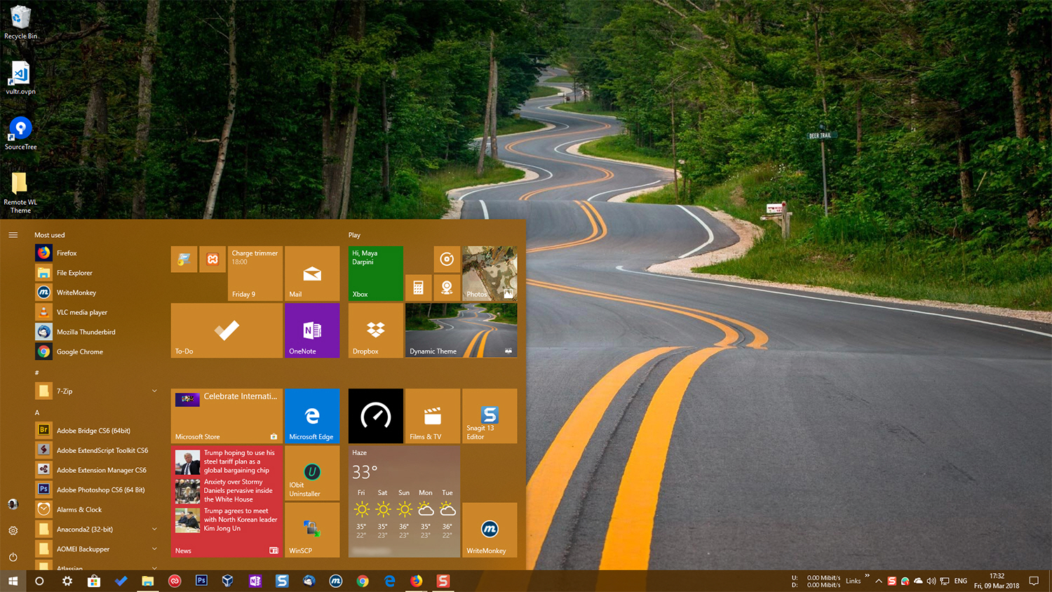Screen dimensions: 1052x592
Task: Show hidden tray icons with the chevron
Action: tap(878, 581)
